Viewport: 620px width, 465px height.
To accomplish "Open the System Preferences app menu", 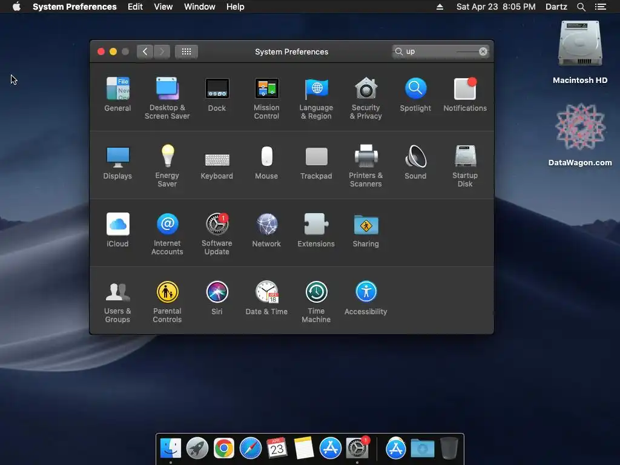I will pyautogui.click(x=74, y=7).
